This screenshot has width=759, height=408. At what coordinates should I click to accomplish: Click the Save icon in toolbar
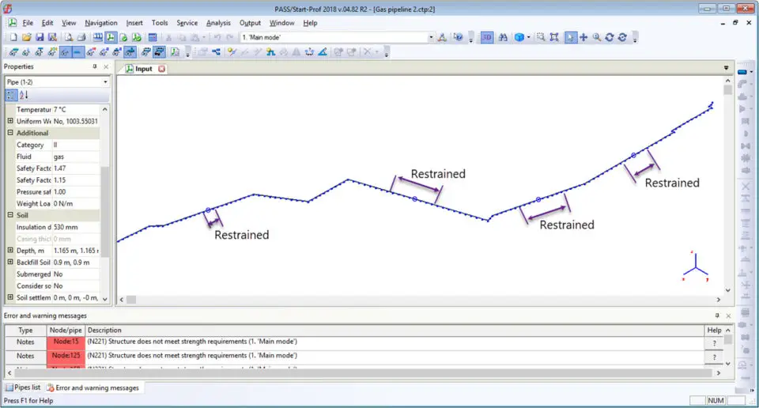click(40, 37)
